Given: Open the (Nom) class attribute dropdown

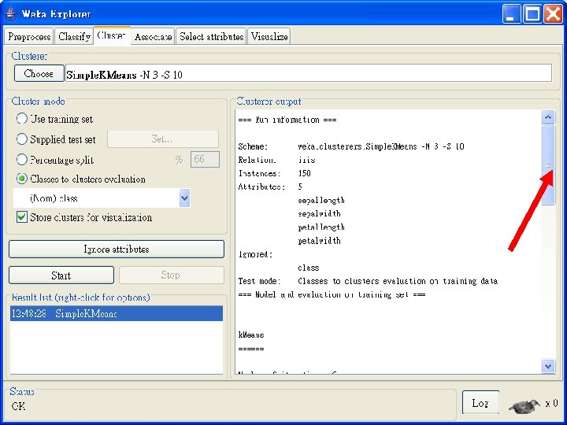Looking at the screenshot, I should click(184, 198).
